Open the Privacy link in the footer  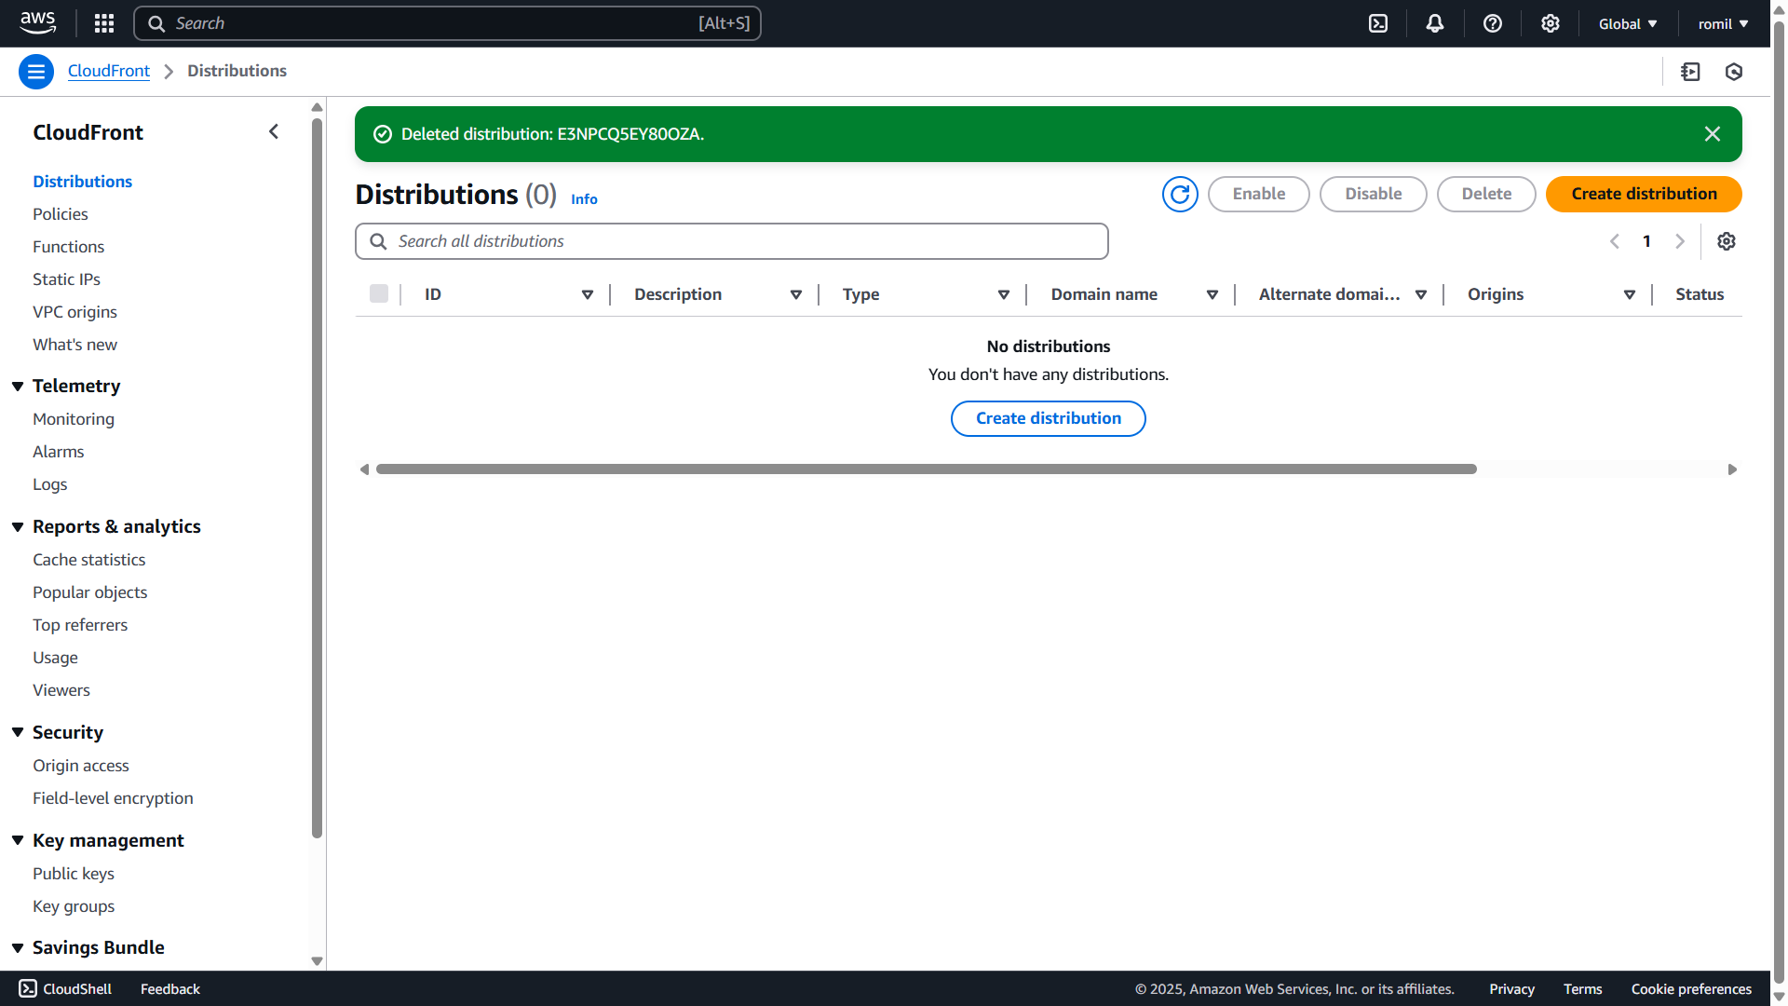click(1511, 989)
